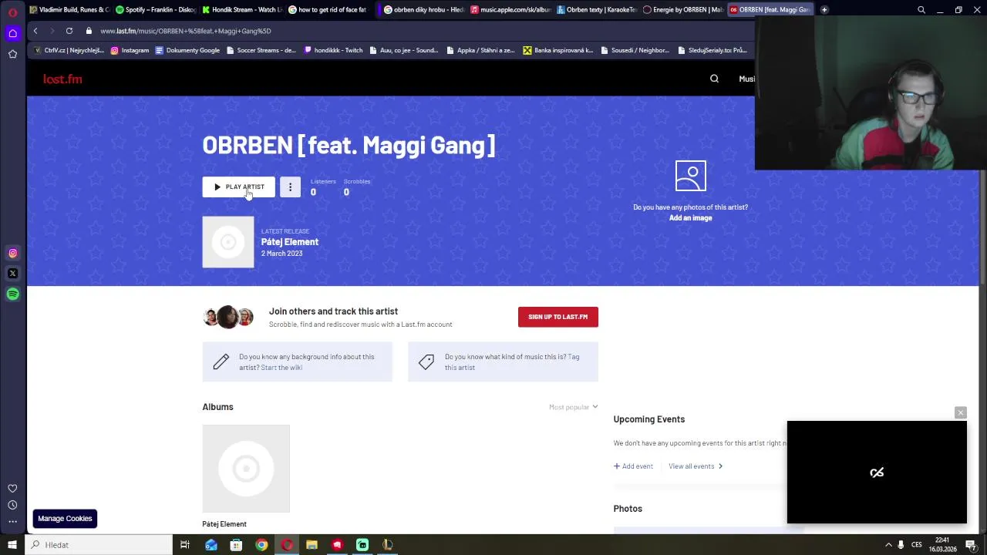Viewport: 987px width, 555px height.
Task: Open Task View on the taskbar
Action: point(185,545)
